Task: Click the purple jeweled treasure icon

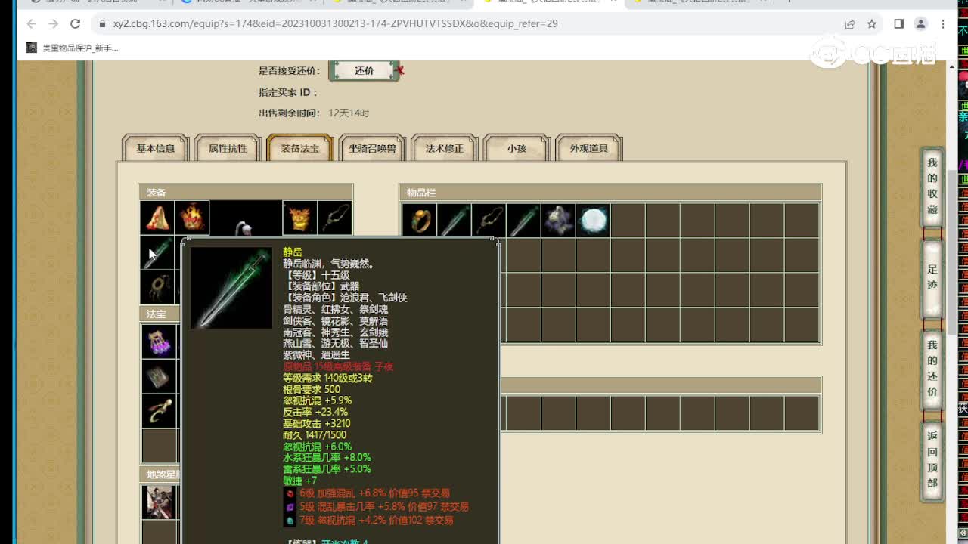Action: point(159,341)
